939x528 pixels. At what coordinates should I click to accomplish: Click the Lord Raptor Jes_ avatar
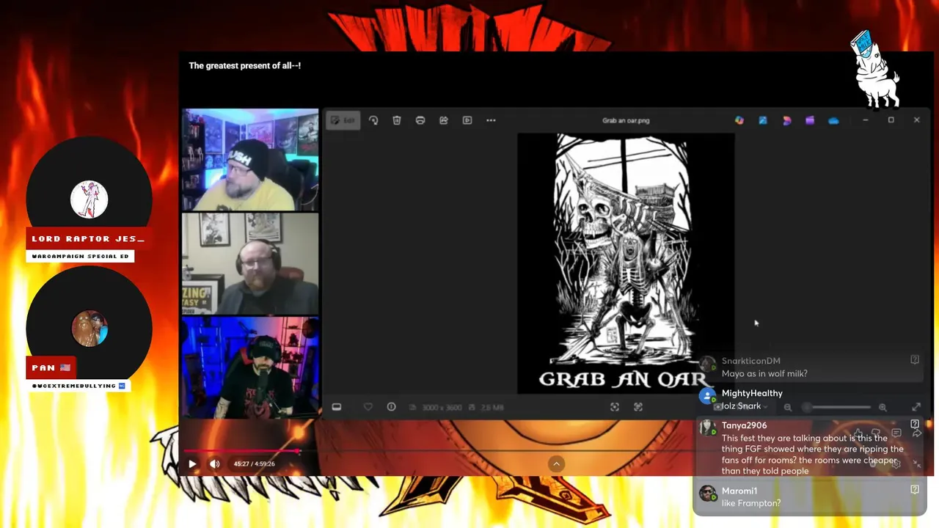89,199
